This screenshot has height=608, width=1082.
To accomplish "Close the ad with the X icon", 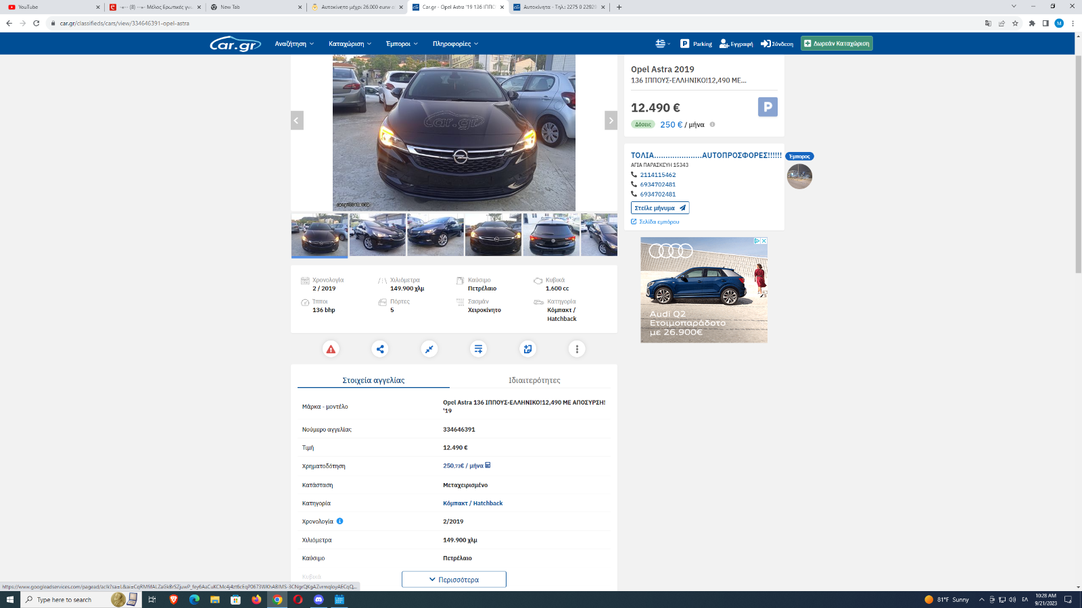I will point(764,240).
